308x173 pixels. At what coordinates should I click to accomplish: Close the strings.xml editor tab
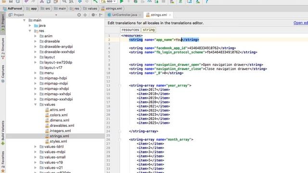coord(170,15)
